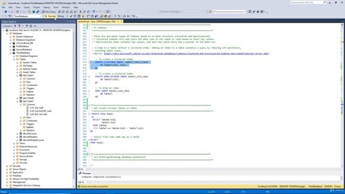Expand the FirstDatabase node
This screenshot has width=345, height=194.
[10, 46]
